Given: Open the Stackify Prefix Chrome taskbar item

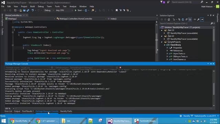Looking at the screenshot, I should point(21,121).
